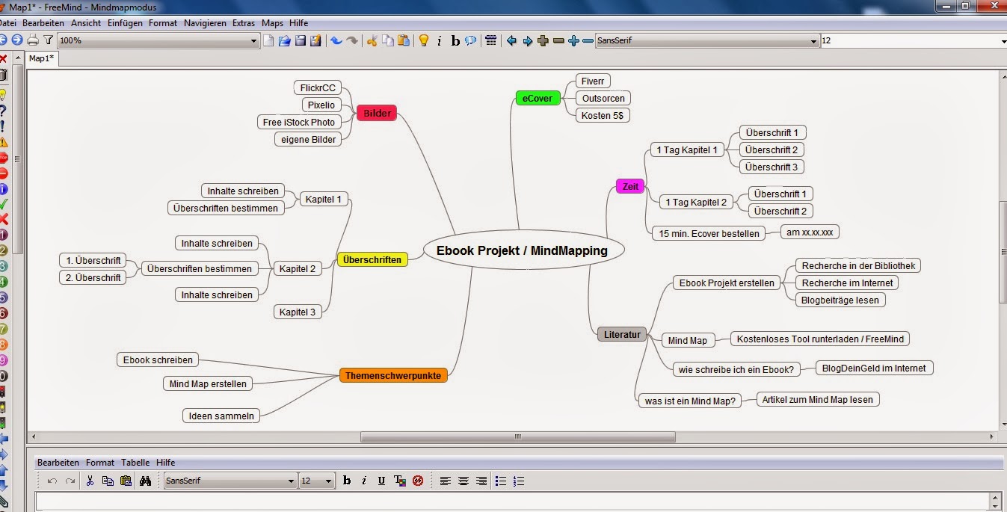Open Tabelle menu in note editor
Viewport: 1007px width, 512px height.
135,463
